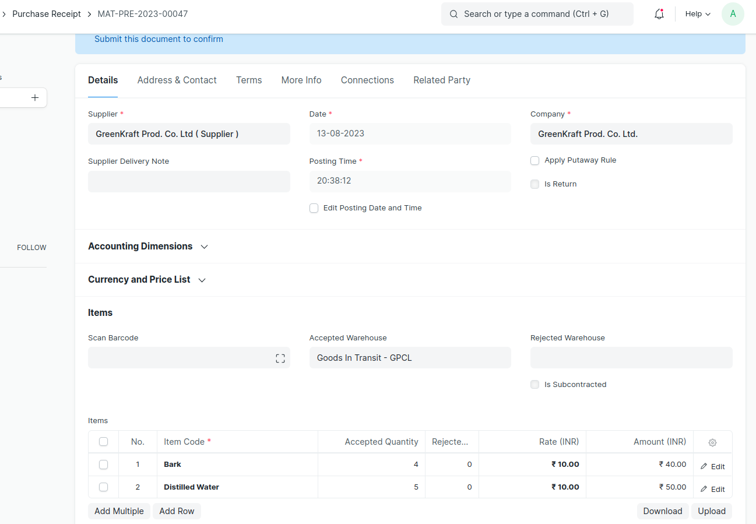Check Edit Posting Date and Time

[x=314, y=208]
